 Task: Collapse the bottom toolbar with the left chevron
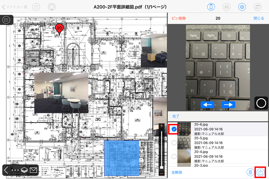click(x=6, y=170)
